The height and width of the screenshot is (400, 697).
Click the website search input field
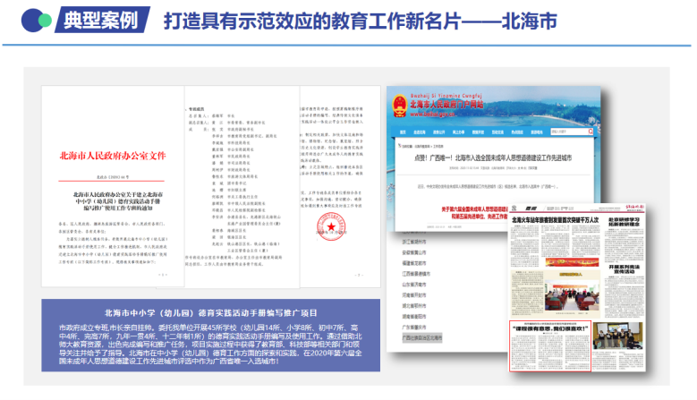pos(569,132)
